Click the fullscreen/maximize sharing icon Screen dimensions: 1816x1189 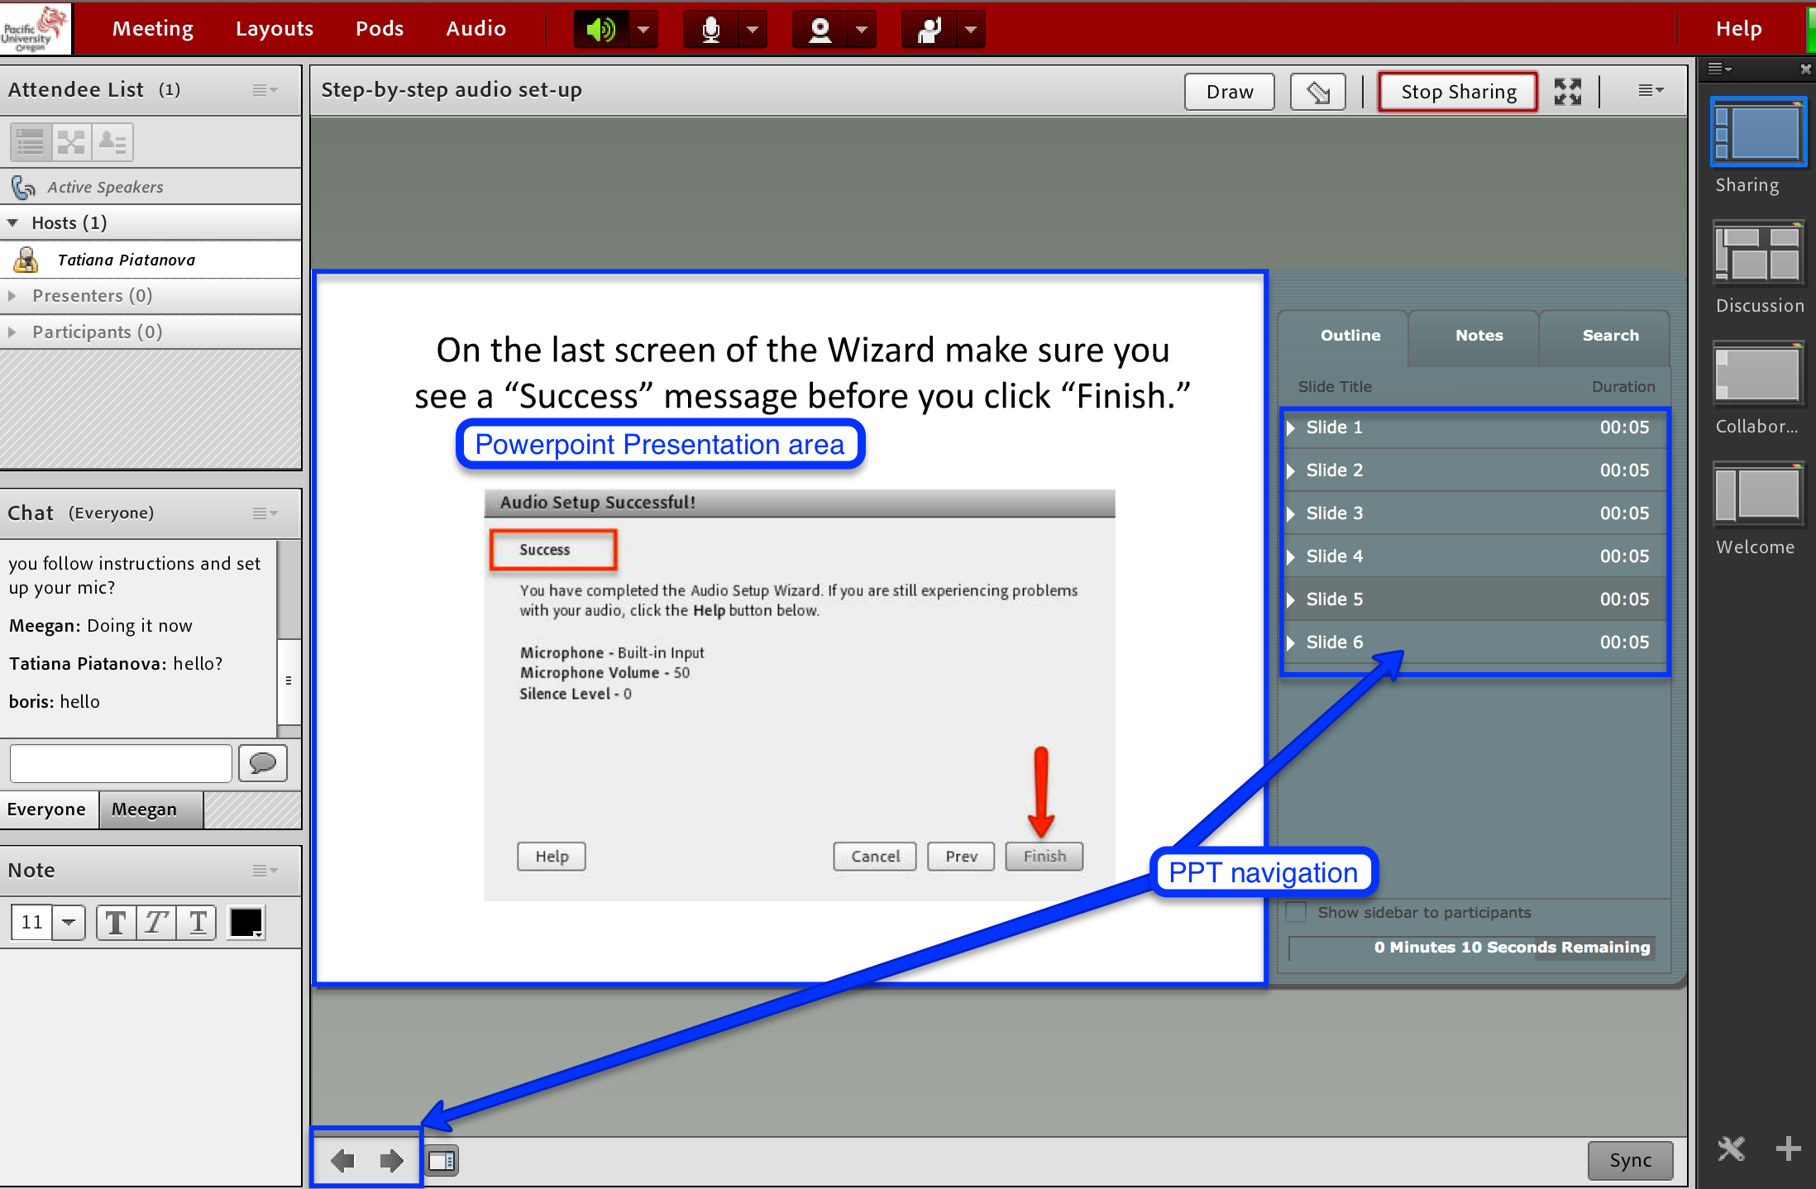tap(1570, 90)
